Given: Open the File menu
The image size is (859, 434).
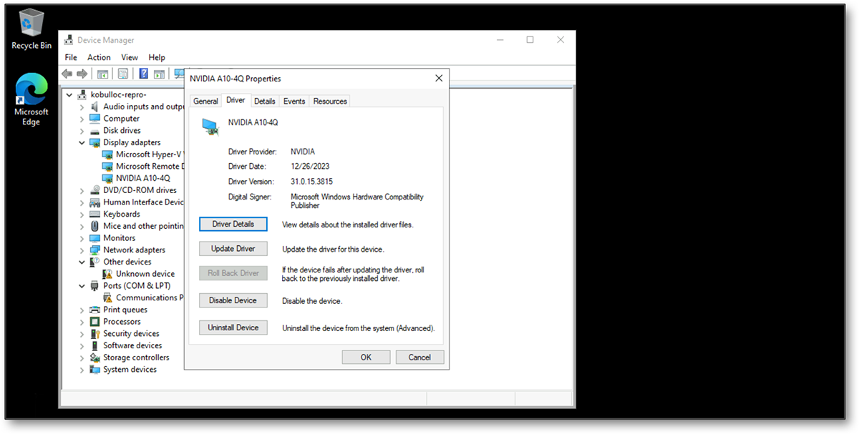Looking at the screenshot, I should (71, 57).
